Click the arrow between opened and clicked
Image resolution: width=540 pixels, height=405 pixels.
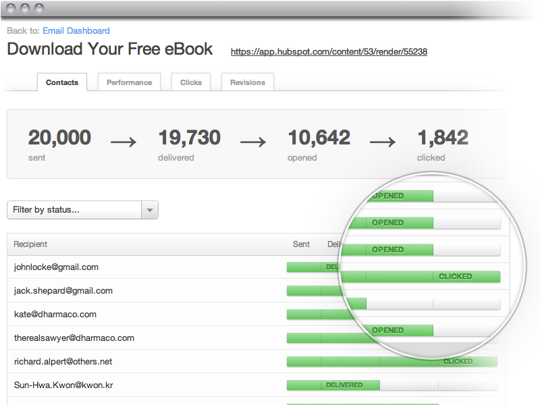point(383,142)
